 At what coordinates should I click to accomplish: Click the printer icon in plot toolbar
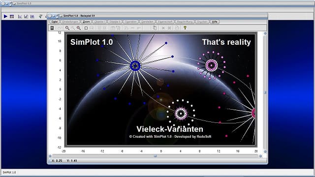177,28
